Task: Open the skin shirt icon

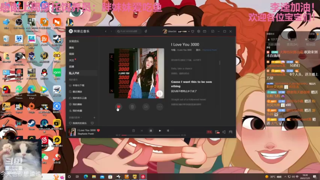Action: 193,32
